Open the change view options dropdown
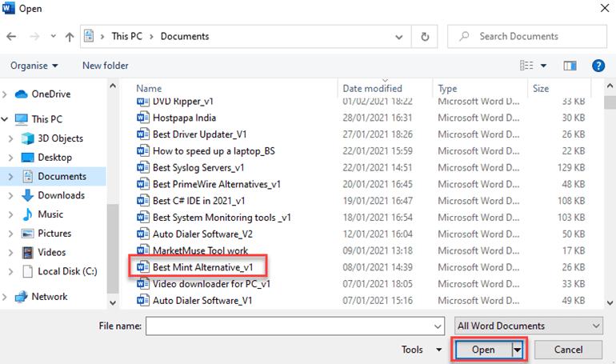 [544, 66]
